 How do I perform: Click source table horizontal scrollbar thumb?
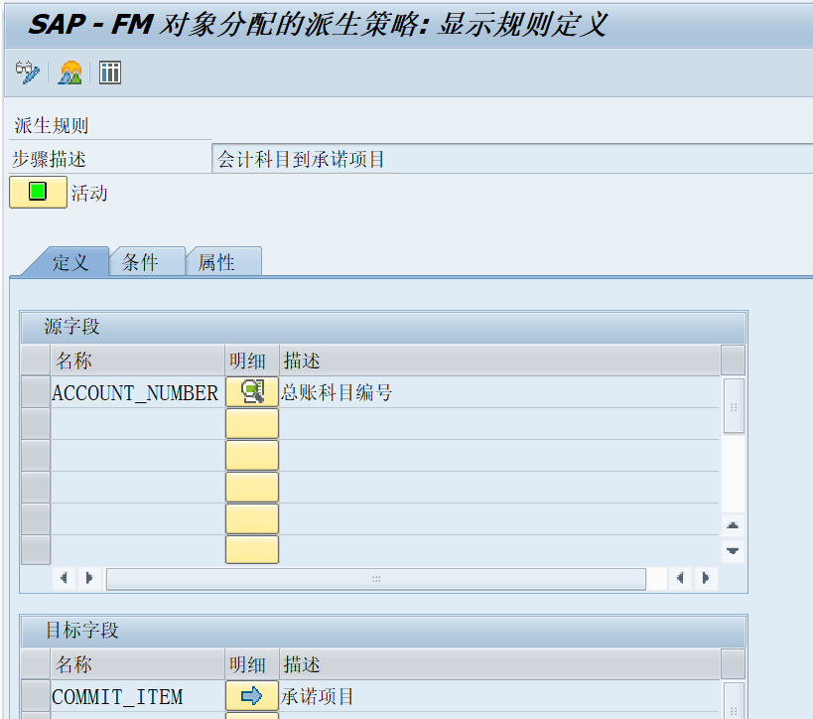pos(376,578)
